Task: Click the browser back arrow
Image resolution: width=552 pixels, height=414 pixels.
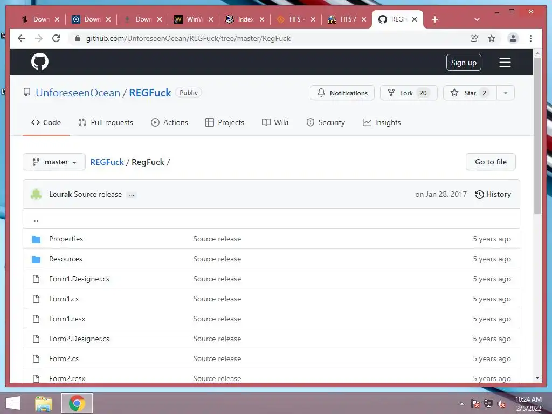Action: (22, 38)
